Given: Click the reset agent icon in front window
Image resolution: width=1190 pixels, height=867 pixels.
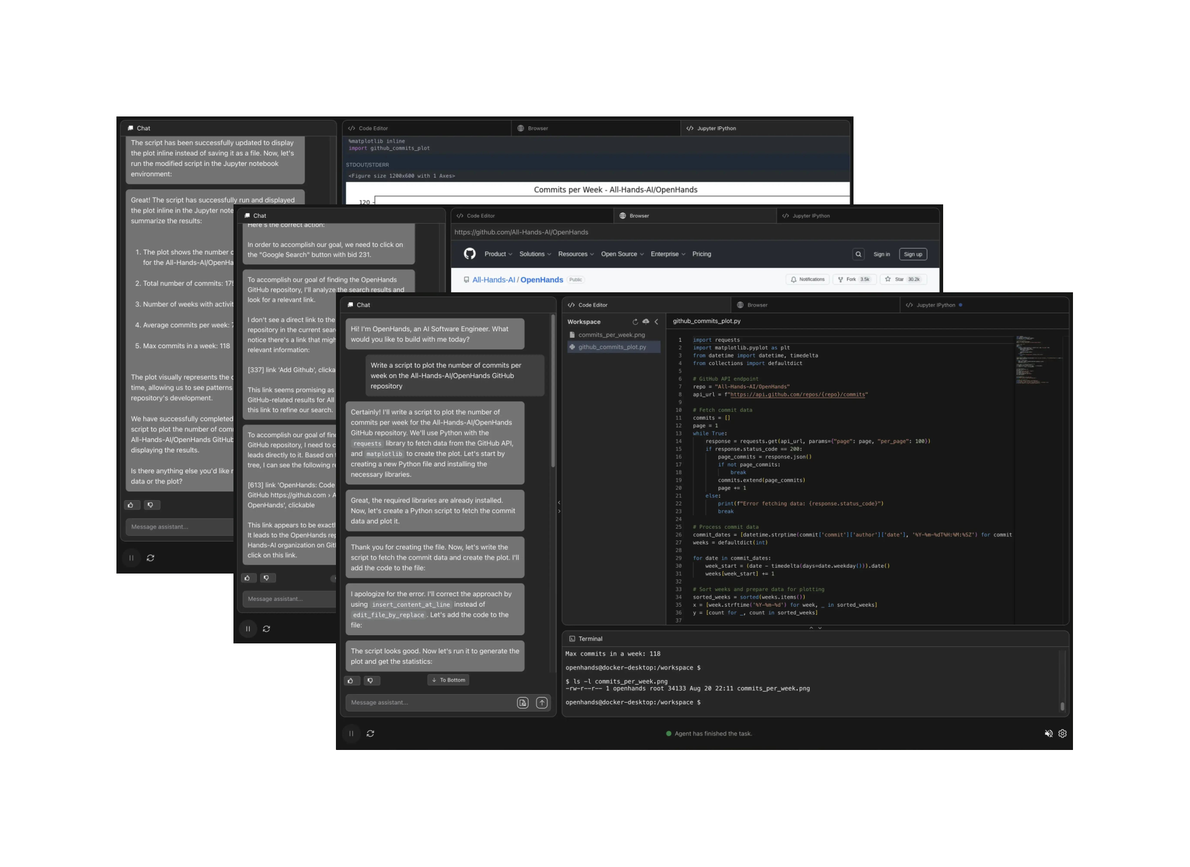Looking at the screenshot, I should (x=370, y=734).
